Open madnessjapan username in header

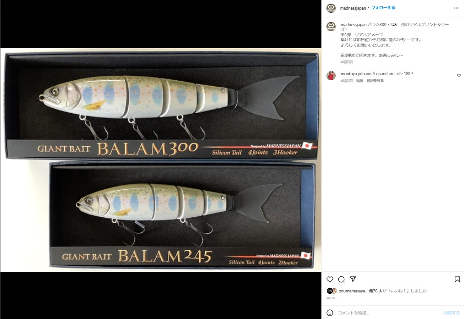353,8
